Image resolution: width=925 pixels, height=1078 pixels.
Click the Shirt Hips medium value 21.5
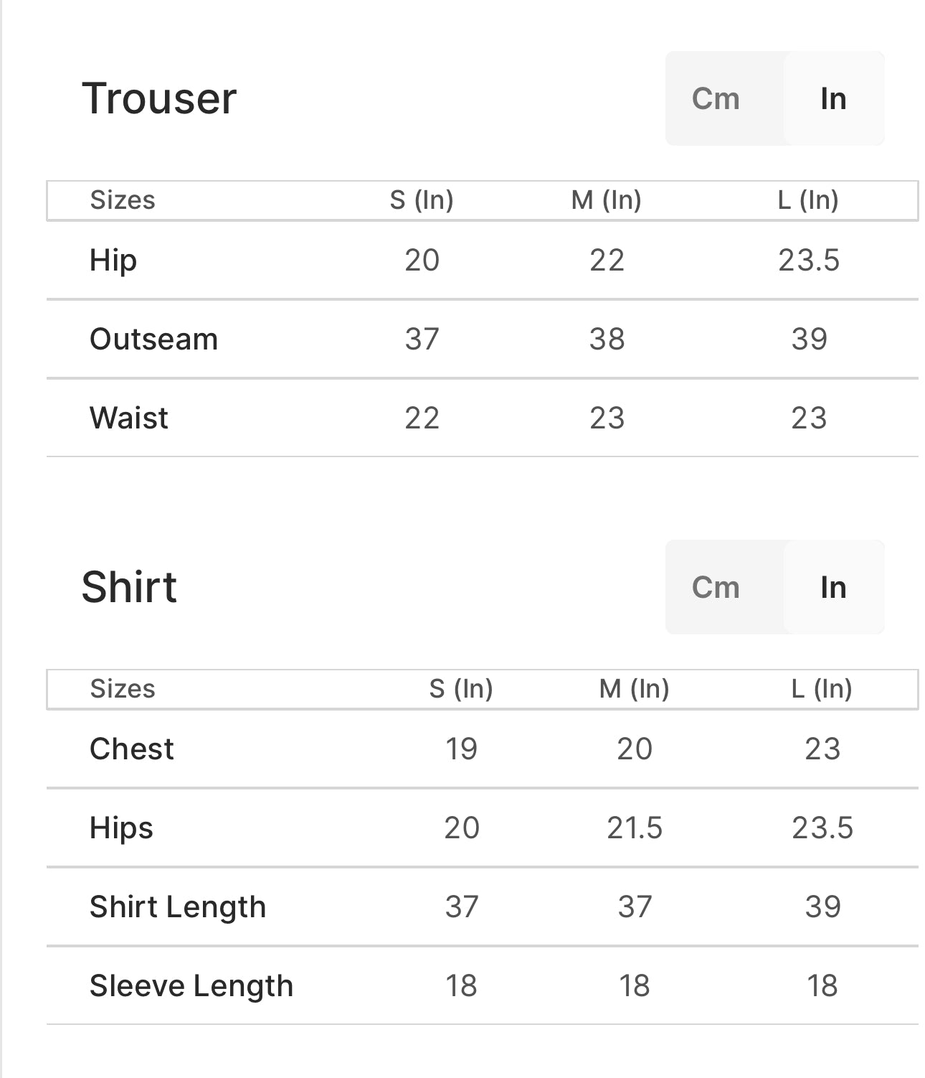pyautogui.click(x=635, y=828)
